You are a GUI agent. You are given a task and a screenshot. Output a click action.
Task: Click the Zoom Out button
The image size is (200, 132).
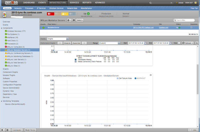point(76,43)
